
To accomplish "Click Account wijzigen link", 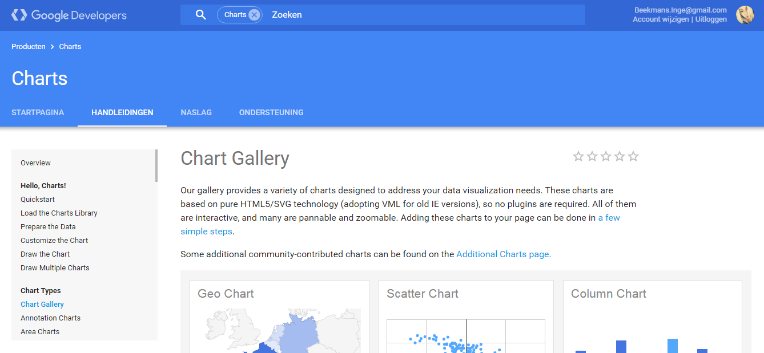I will [661, 19].
